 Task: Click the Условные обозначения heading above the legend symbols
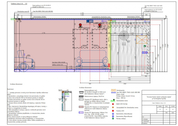pos(85,88)
